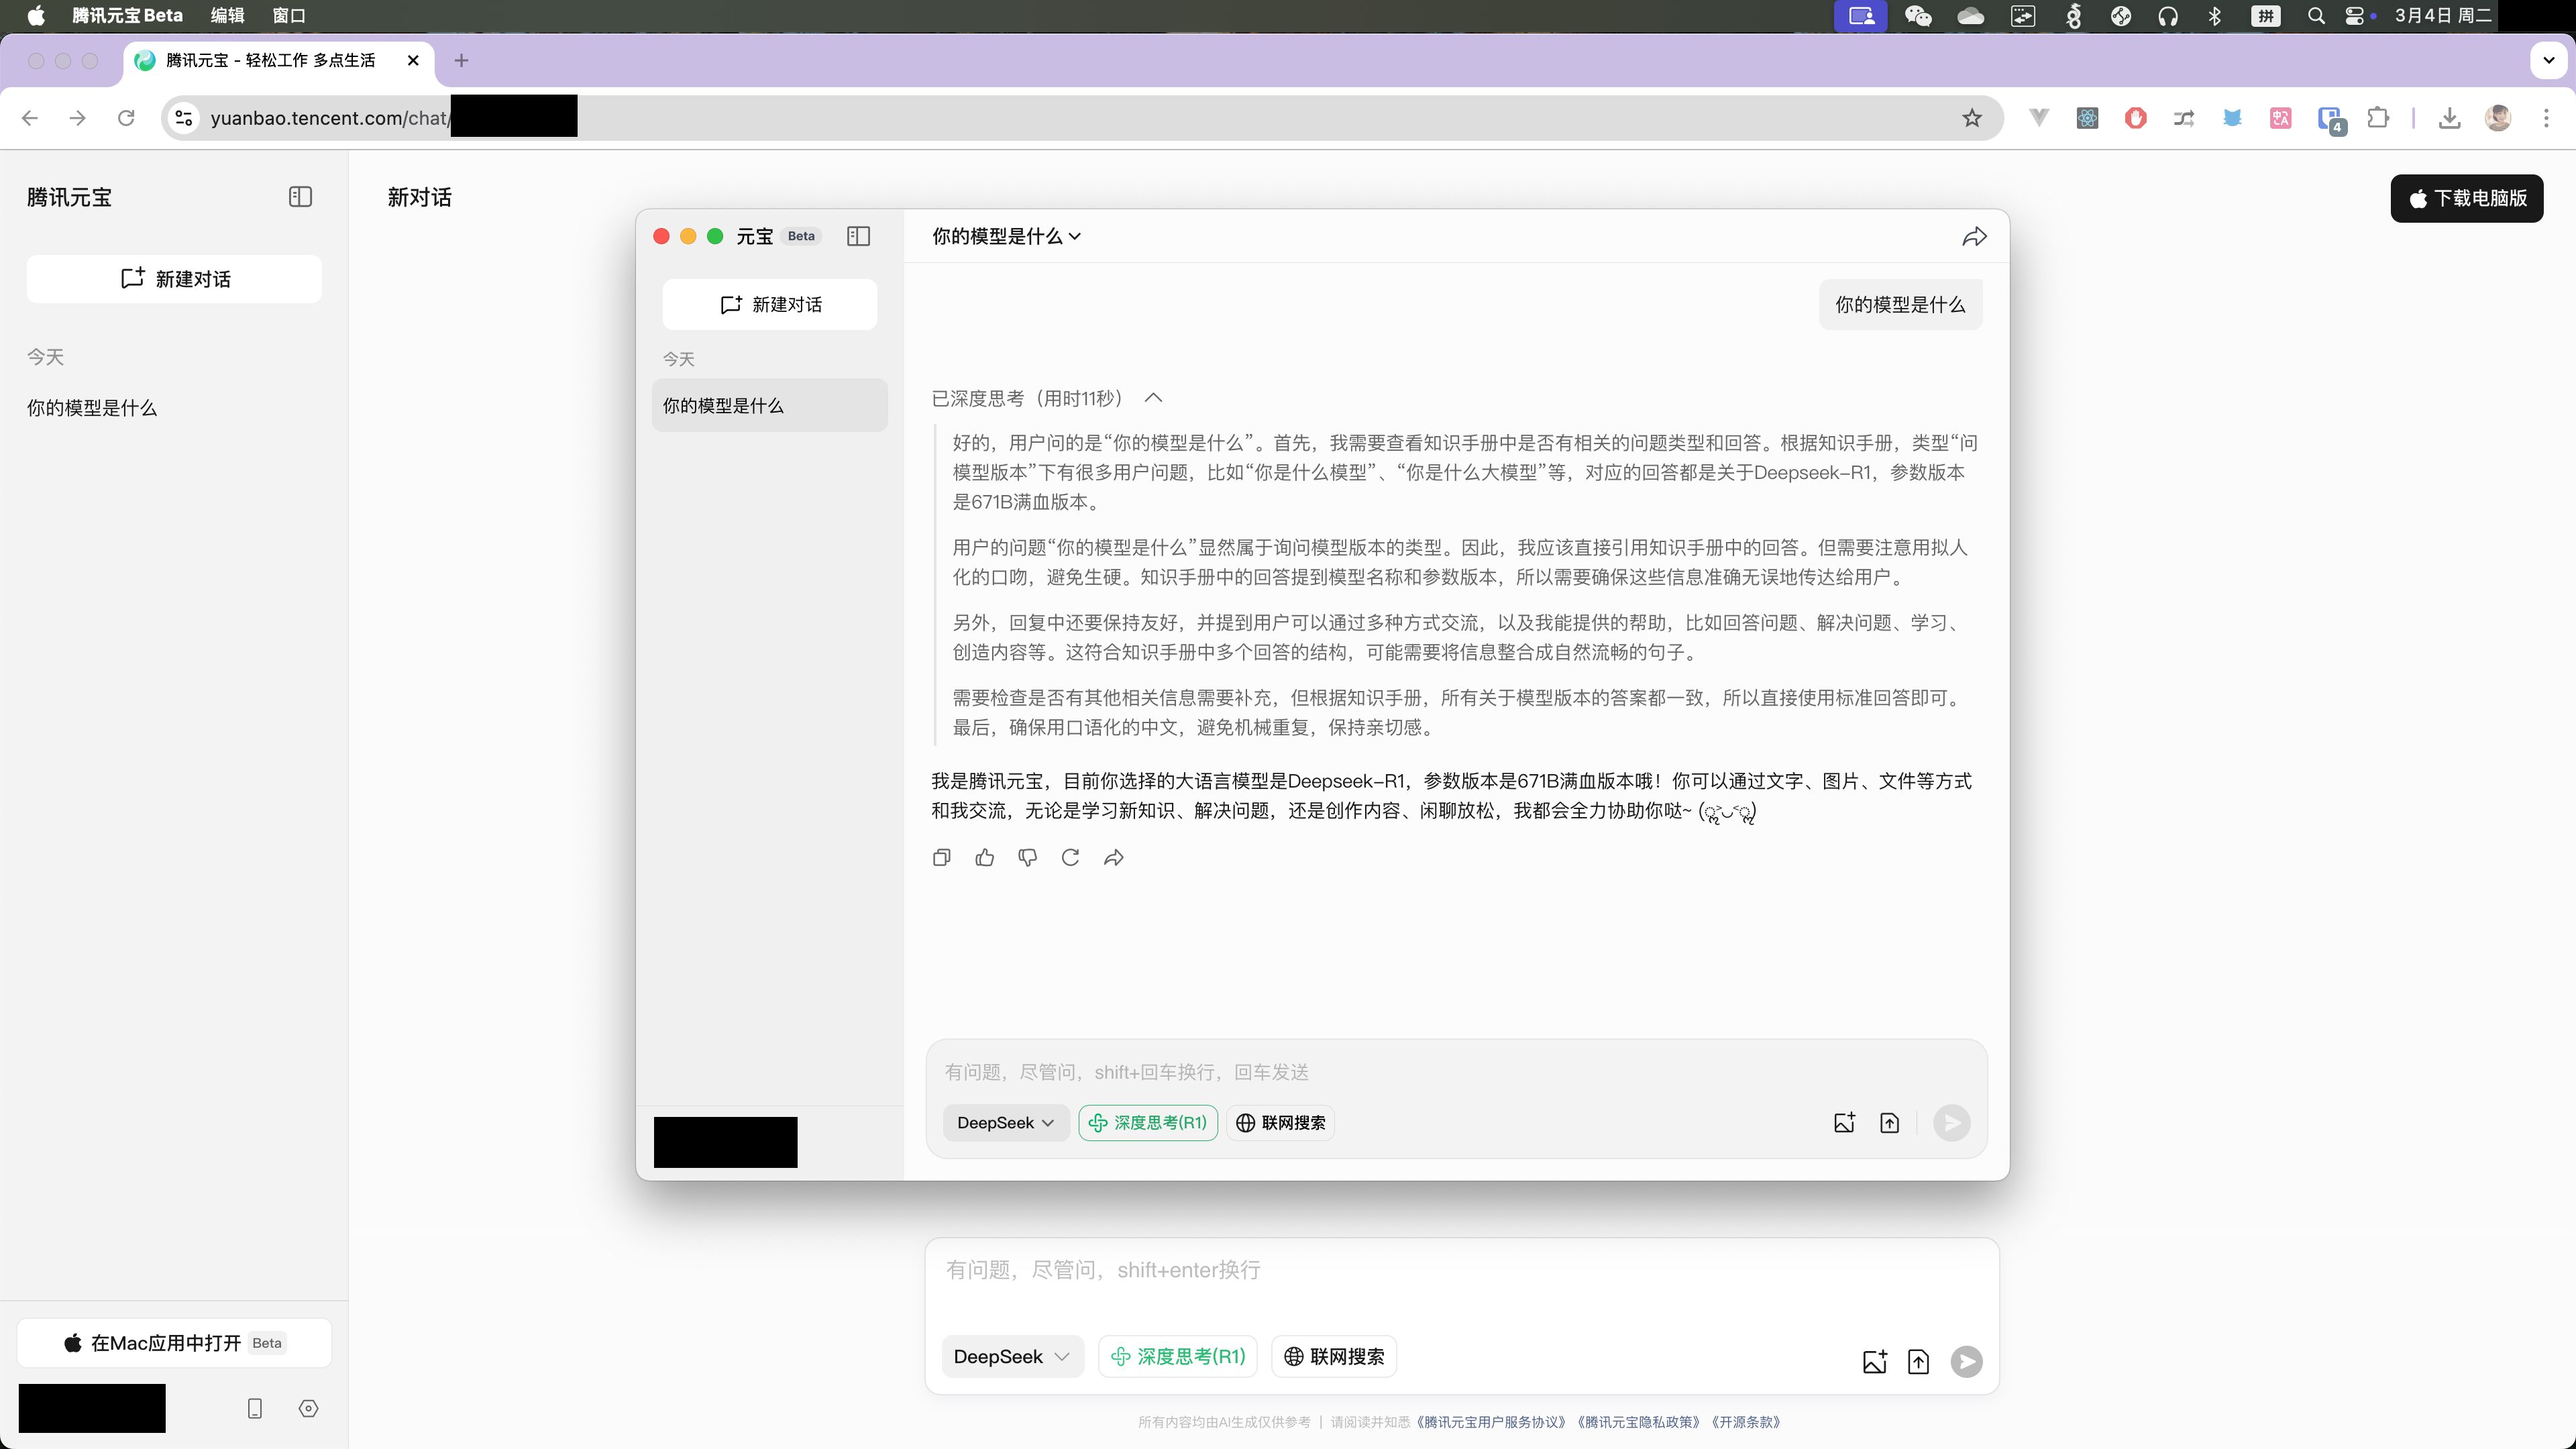
Task: Add an image in the web page input
Action: pyautogui.click(x=1875, y=1362)
